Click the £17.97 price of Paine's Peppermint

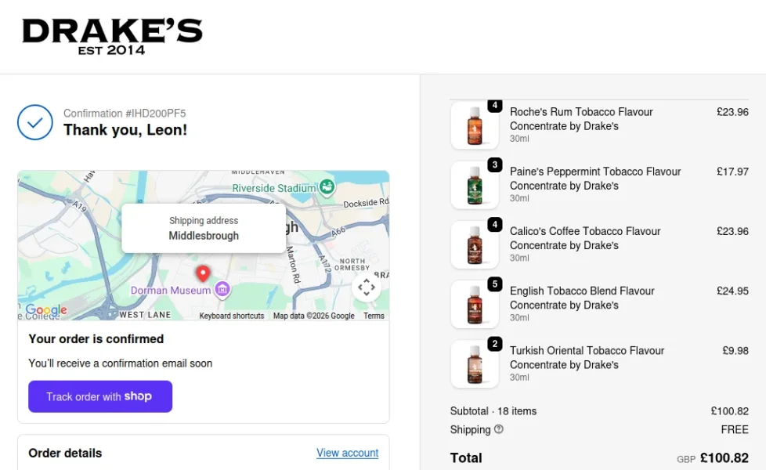coord(732,172)
